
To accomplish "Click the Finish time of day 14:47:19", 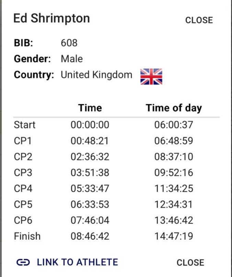I will [x=174, y=236].
